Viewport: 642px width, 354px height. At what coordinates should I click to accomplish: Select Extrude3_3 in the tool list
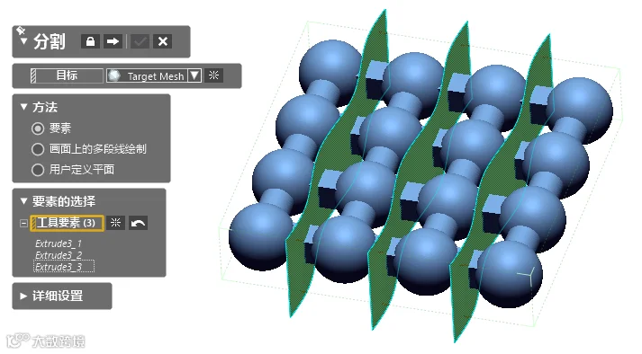click(59, 267)
